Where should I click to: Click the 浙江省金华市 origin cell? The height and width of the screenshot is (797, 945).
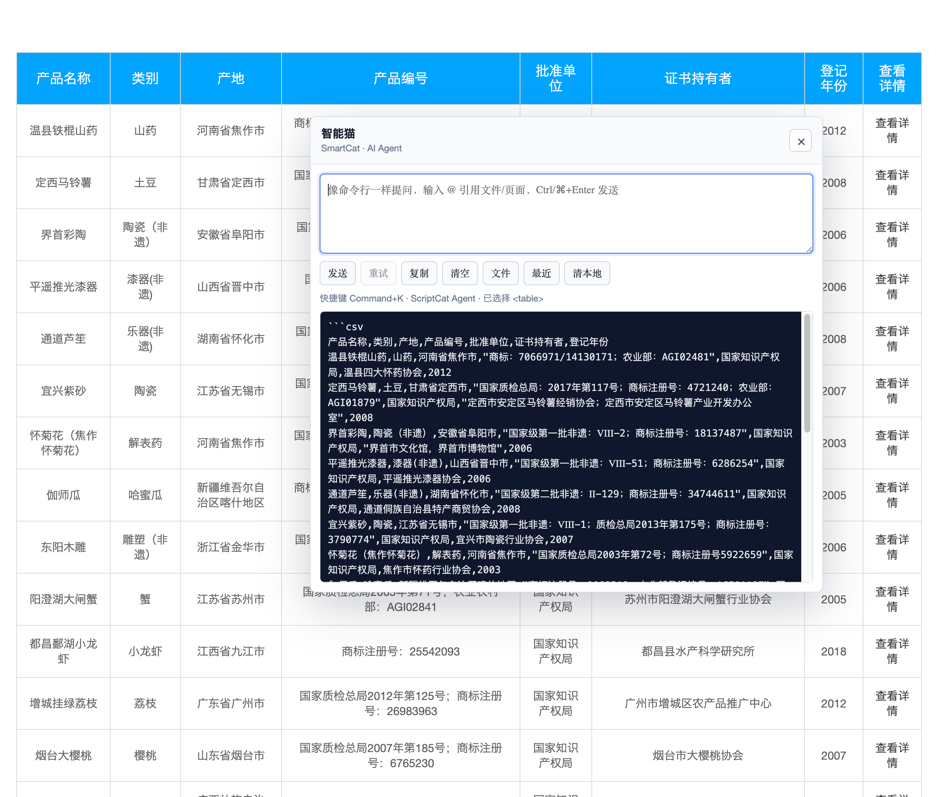pos(231,547)
